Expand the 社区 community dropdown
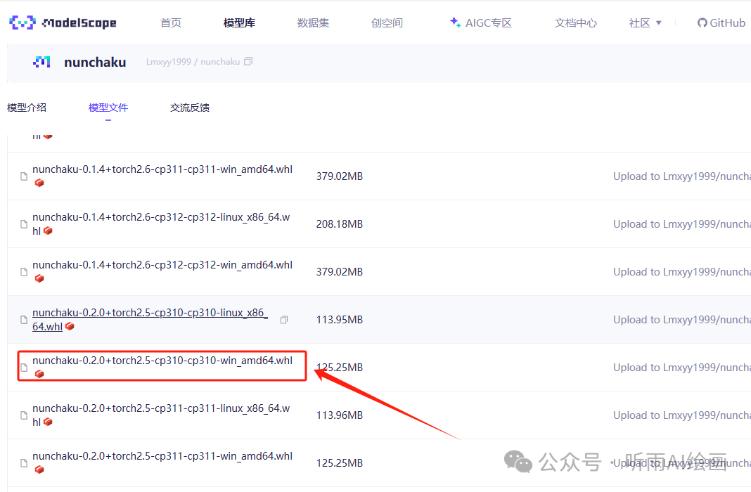This screenshot has height=492, width=751. click(x=645, y=23)
